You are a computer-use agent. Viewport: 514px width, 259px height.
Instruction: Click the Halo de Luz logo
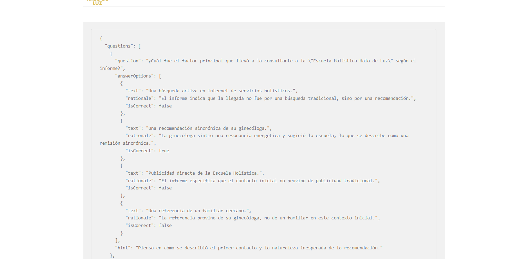point(97,2)
